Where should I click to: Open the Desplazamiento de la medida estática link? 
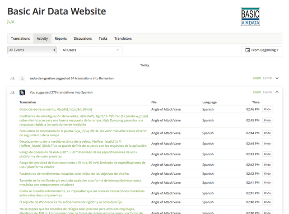83,144
